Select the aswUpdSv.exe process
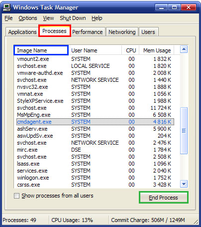Viewport: 201px width, 227px height. point(95,136)
